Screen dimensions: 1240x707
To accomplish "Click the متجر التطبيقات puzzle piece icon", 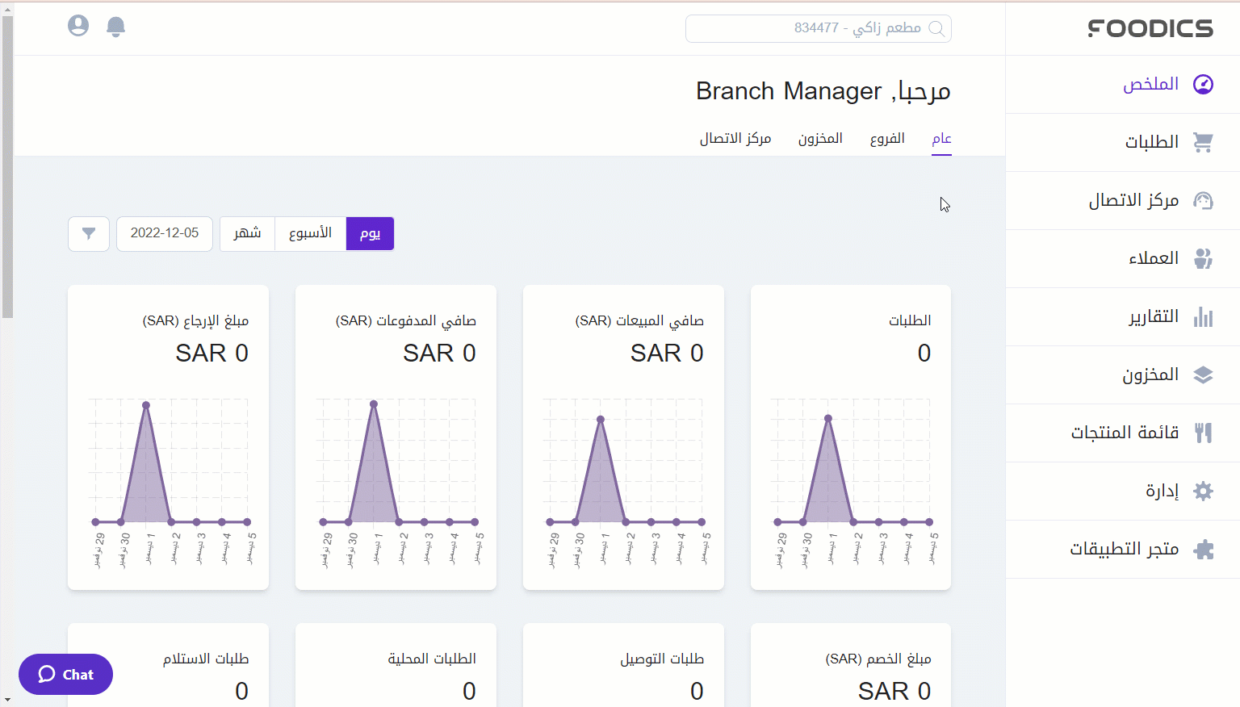I will tap(1203, 550).
